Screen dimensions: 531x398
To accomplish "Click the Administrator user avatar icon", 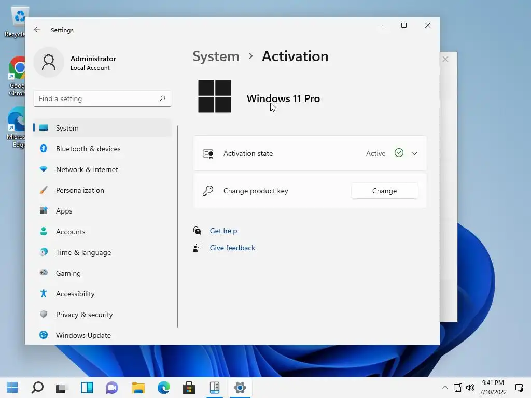I will pyautogui.click(x=49, y=62).
